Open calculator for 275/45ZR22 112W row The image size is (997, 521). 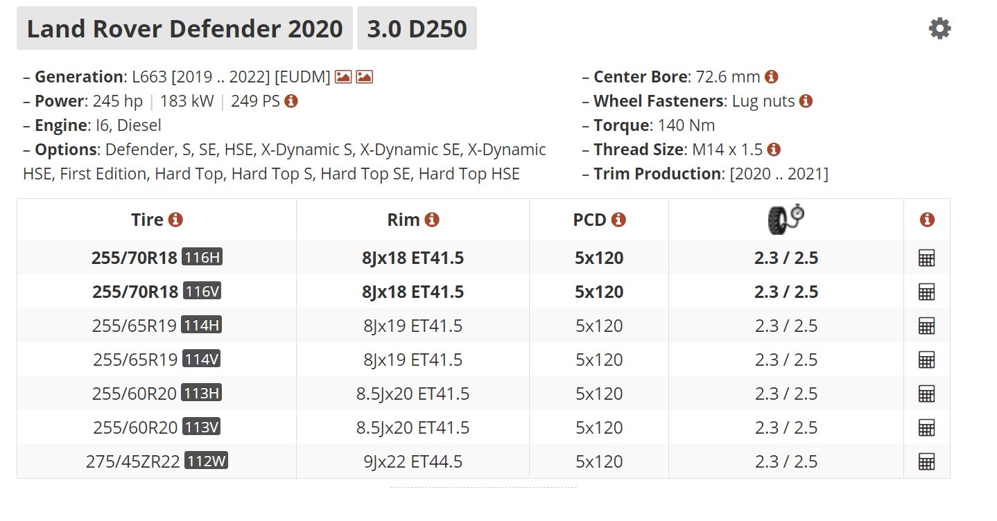(x=926, y=462)
